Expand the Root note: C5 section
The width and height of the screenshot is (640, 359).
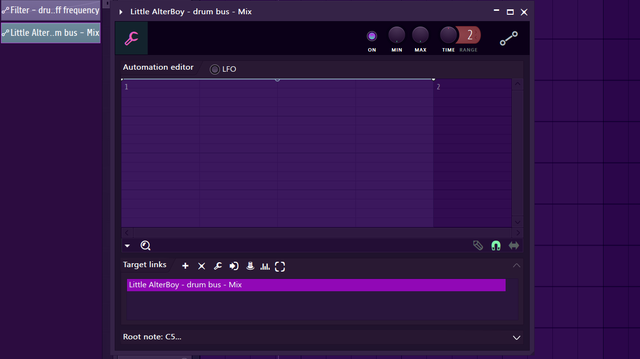516,337
